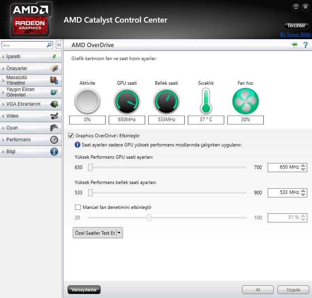
Task: Click the 533MHz memory clock readout
Action: (x=166, y=120)
